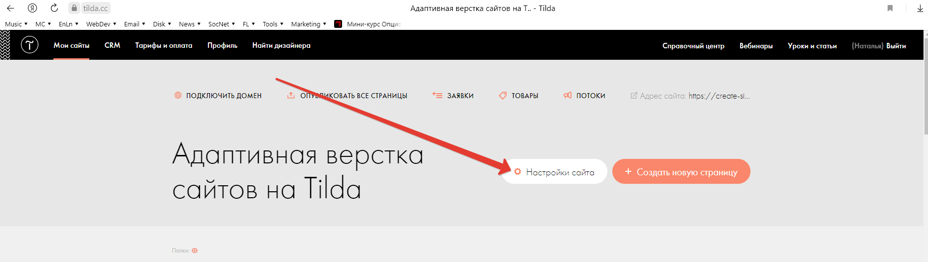Open the Вебинары link
The width and height of the screenshot is (928, 262).
click(x=756, y=46)
